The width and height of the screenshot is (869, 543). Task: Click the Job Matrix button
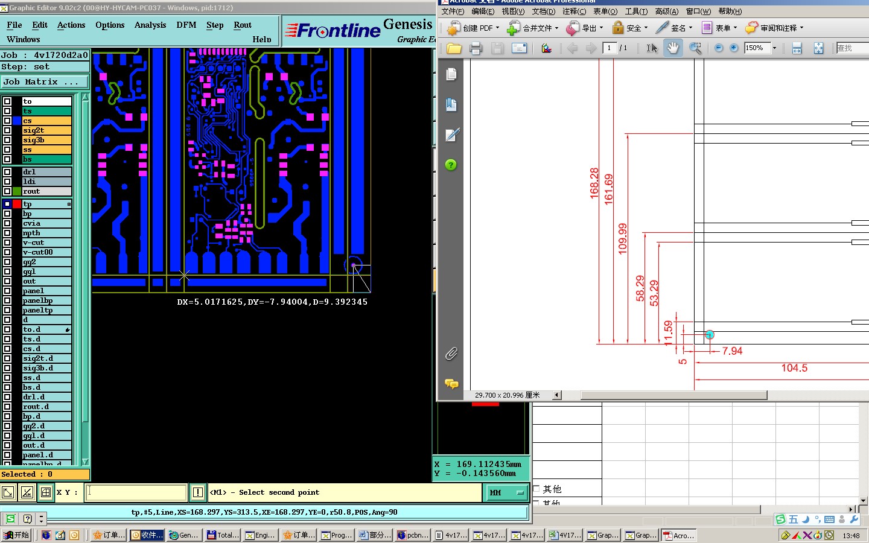click(x=45, y=82)
